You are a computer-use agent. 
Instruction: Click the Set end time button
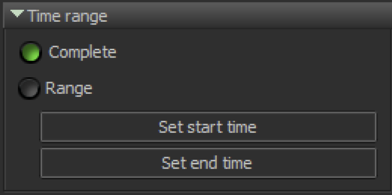click(x=208, y=163)
